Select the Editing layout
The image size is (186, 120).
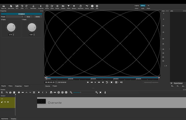tap(143, 6)
